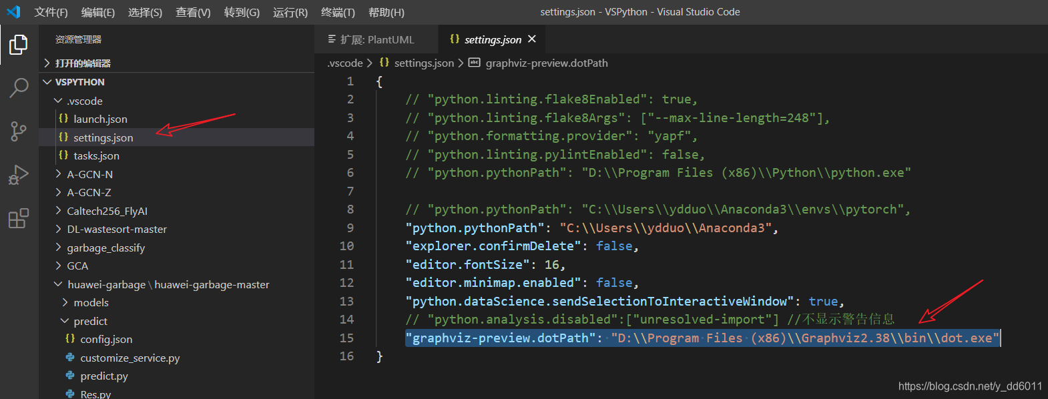Click line number 9 in the gutter
The width and height of the screenshot is (1048, 399).
[x=350, y=228]
